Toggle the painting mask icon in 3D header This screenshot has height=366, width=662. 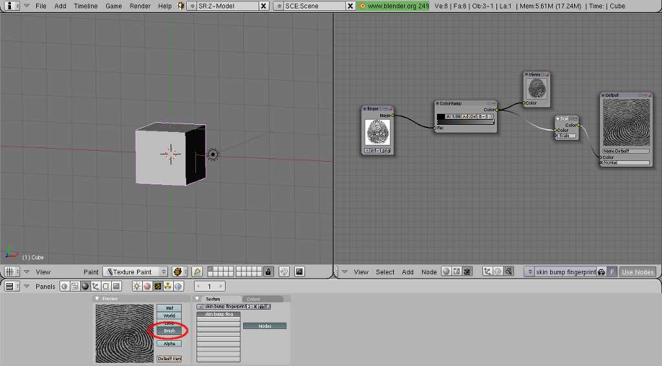(197, 272)
